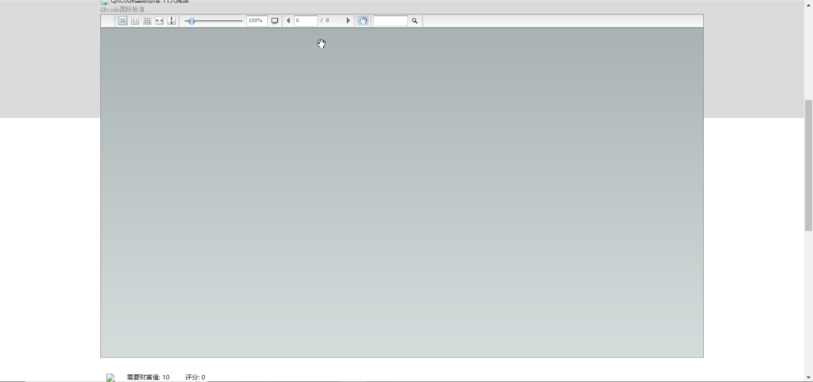813x382 pixels.
Task: Click the zoom slider handle
Action: coord(192,21)
